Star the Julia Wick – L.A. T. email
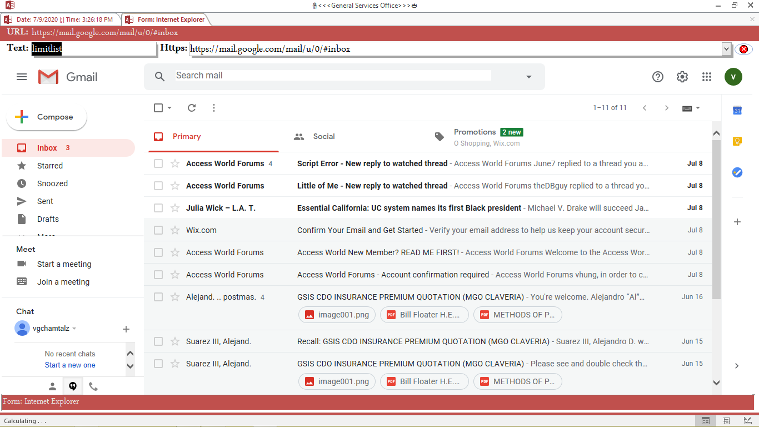The height and width of the screenshot is (427, 759). pos(175,208)
